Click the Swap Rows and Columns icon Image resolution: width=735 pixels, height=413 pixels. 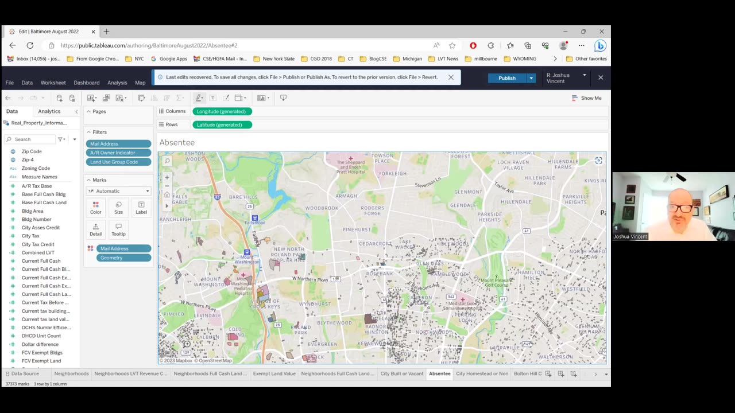tap(141, 98)
